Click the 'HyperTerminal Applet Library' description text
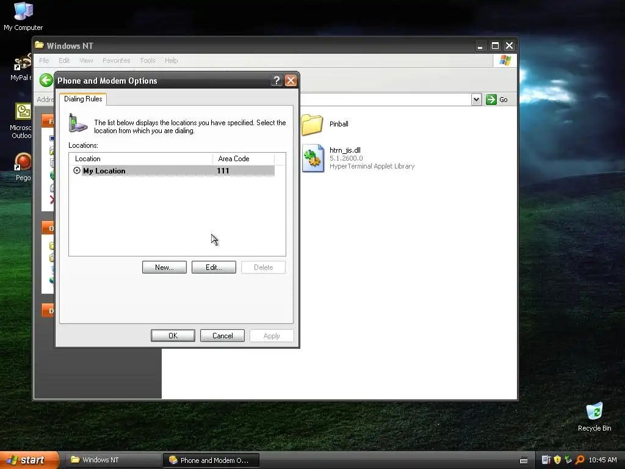Screen dimensions: 625x469 (372, 166)
